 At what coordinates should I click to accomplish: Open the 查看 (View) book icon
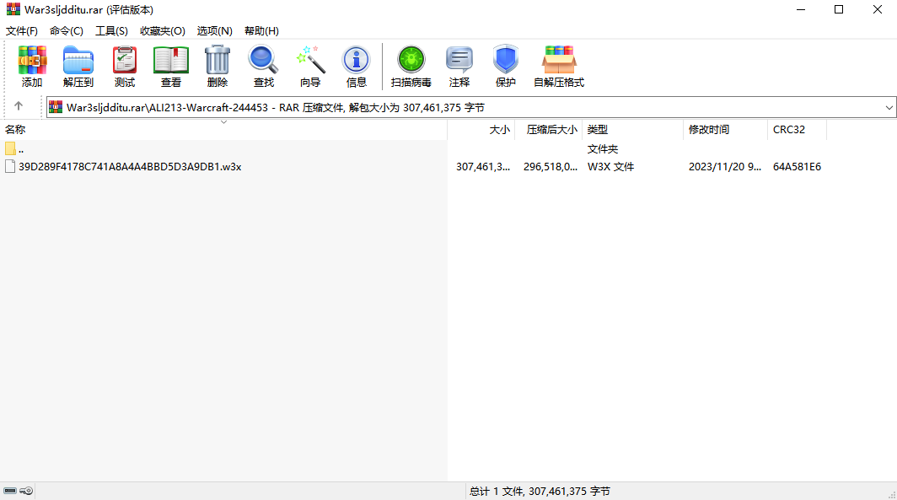coord(171,66)
